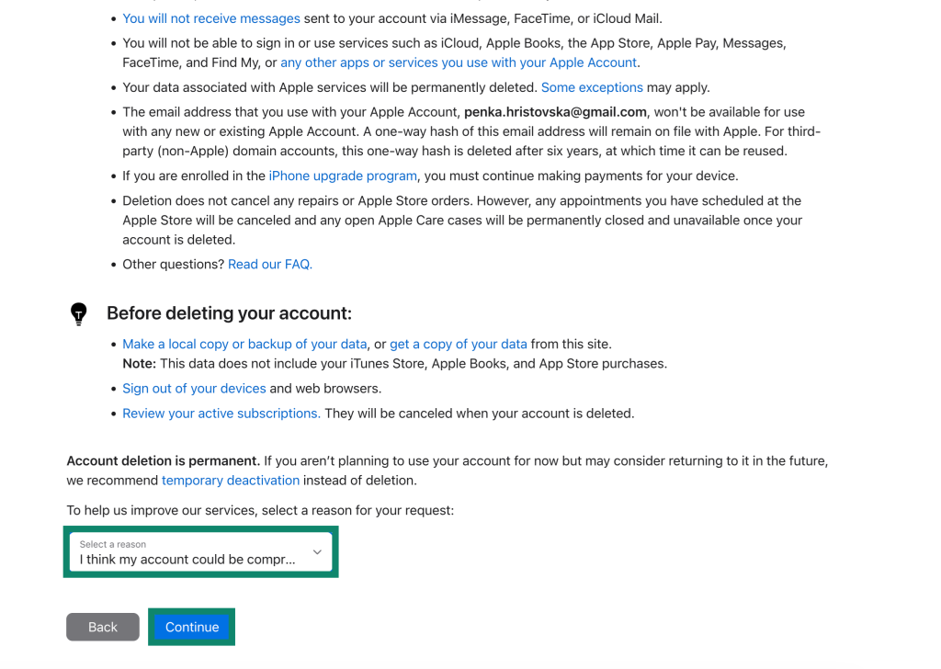Go back using the Back button
The image size is (941, 669).
click(x=103, y=627)
